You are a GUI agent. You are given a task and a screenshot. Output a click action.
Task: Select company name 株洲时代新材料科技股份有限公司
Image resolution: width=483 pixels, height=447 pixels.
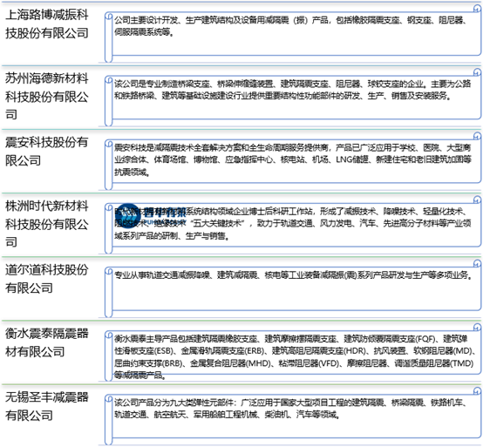47,224
